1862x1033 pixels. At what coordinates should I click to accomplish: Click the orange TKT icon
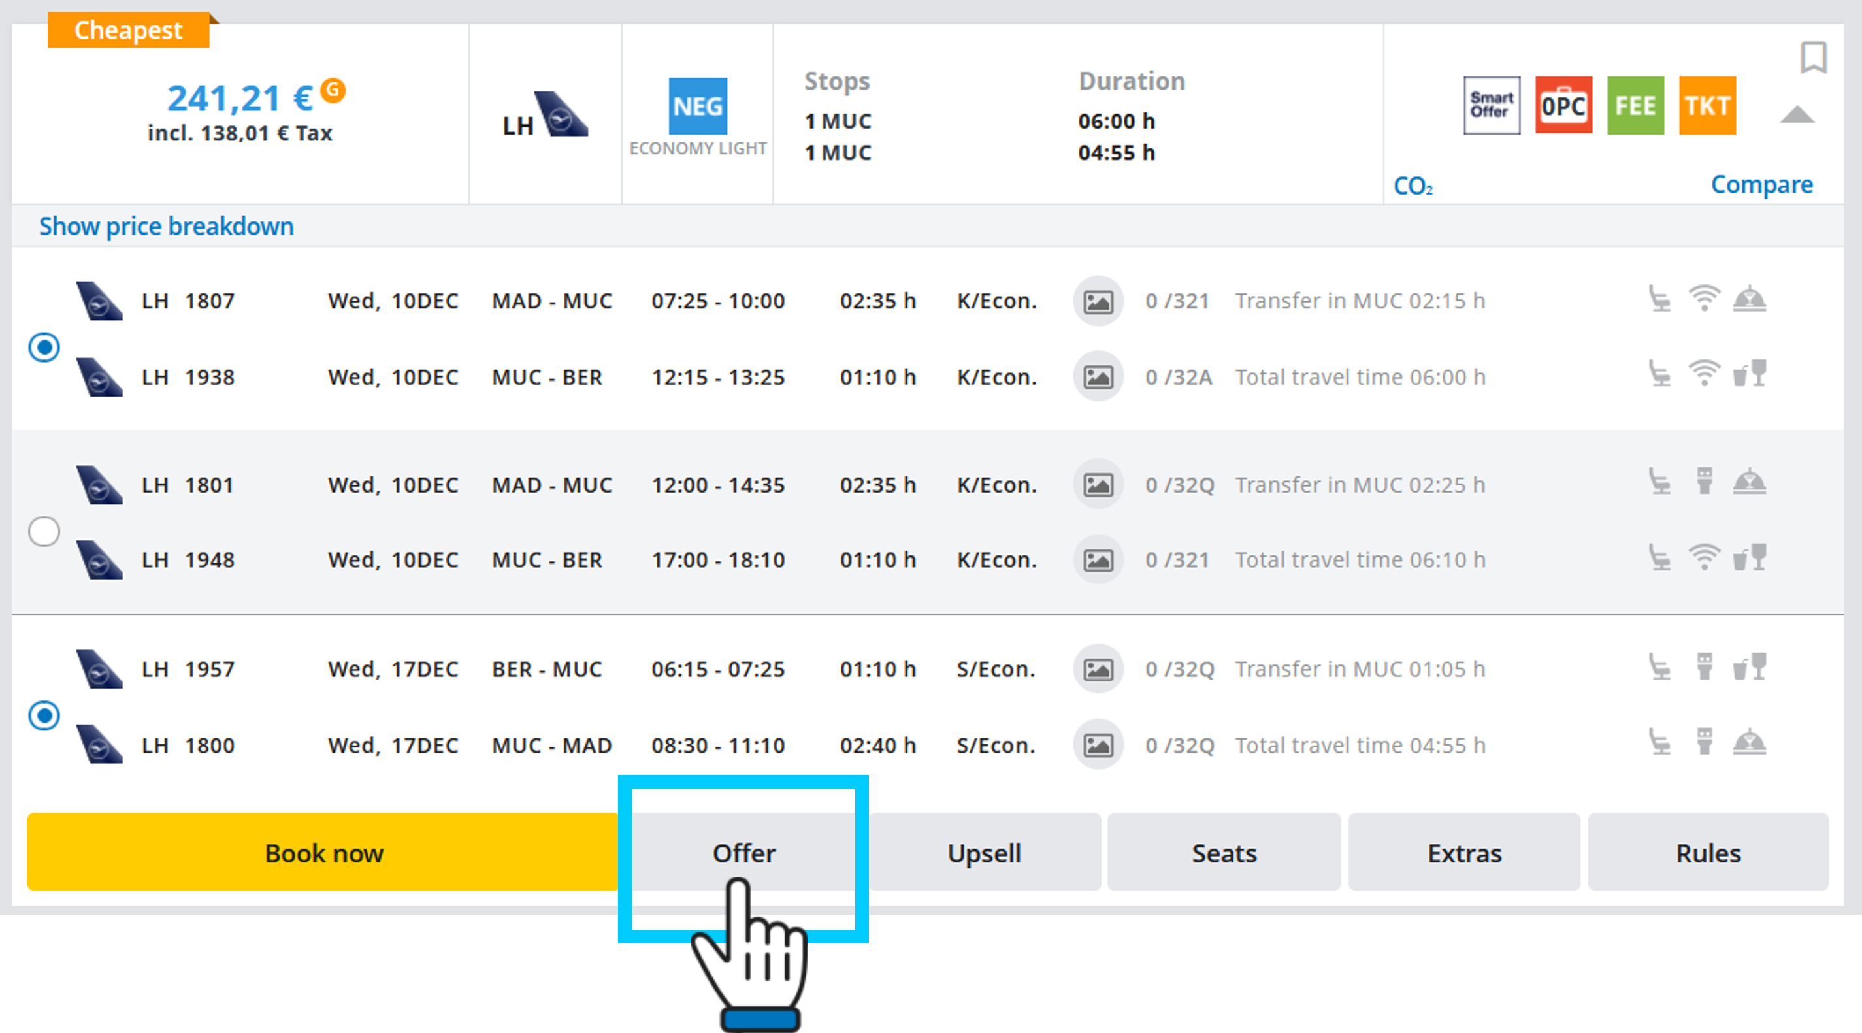pos(1707,106)
